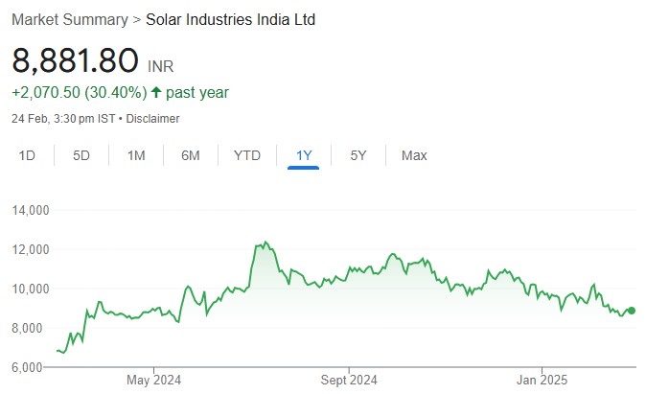Select the active 1Y tab
Screen dimensions: 646x394
coord(304,155)
